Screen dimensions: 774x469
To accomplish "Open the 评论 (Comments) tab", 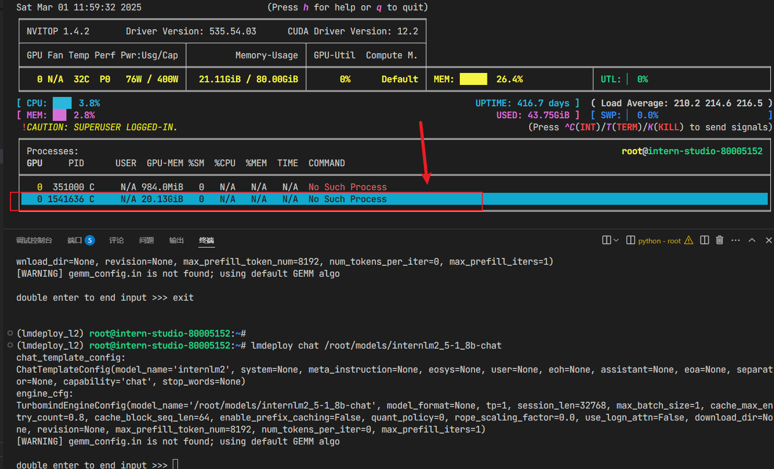I will click(x=116, y=240).
